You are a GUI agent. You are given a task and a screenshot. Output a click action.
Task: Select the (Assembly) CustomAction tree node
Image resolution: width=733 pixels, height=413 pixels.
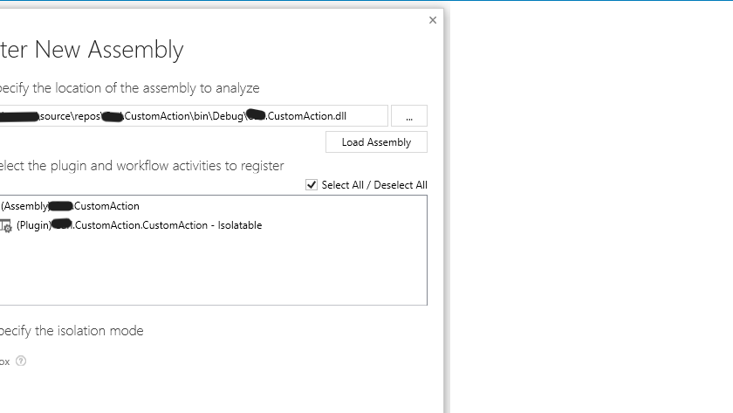(70, 206)
